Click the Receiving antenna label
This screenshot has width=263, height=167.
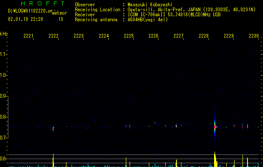pos(96,20)
